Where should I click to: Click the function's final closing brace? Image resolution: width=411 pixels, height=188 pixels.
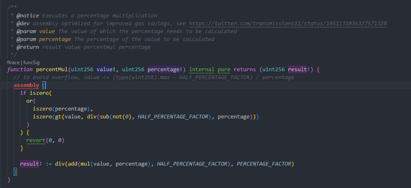coord(9,180)
